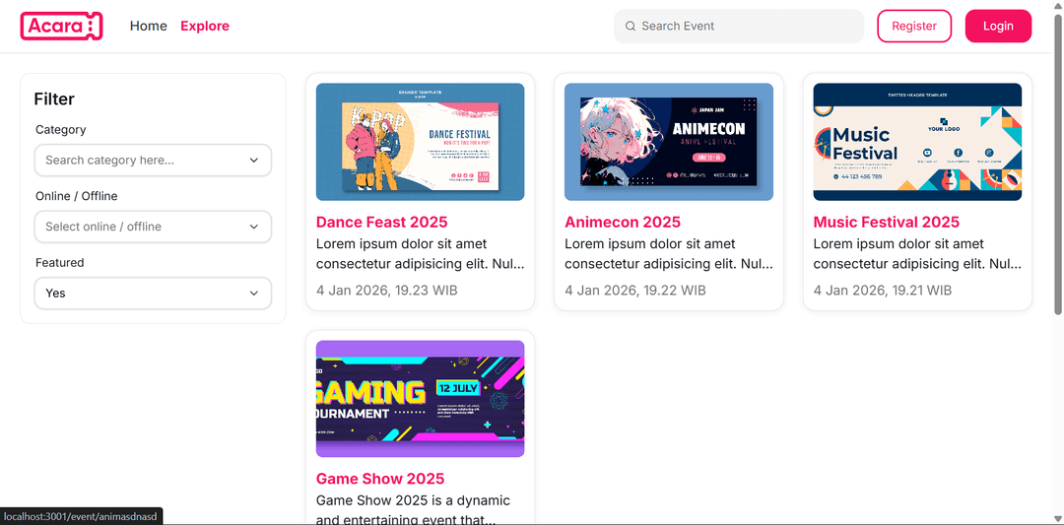Click the scrollbar up arrow
This screenshot has height=525, width=1064.
tap(1058, 7)
